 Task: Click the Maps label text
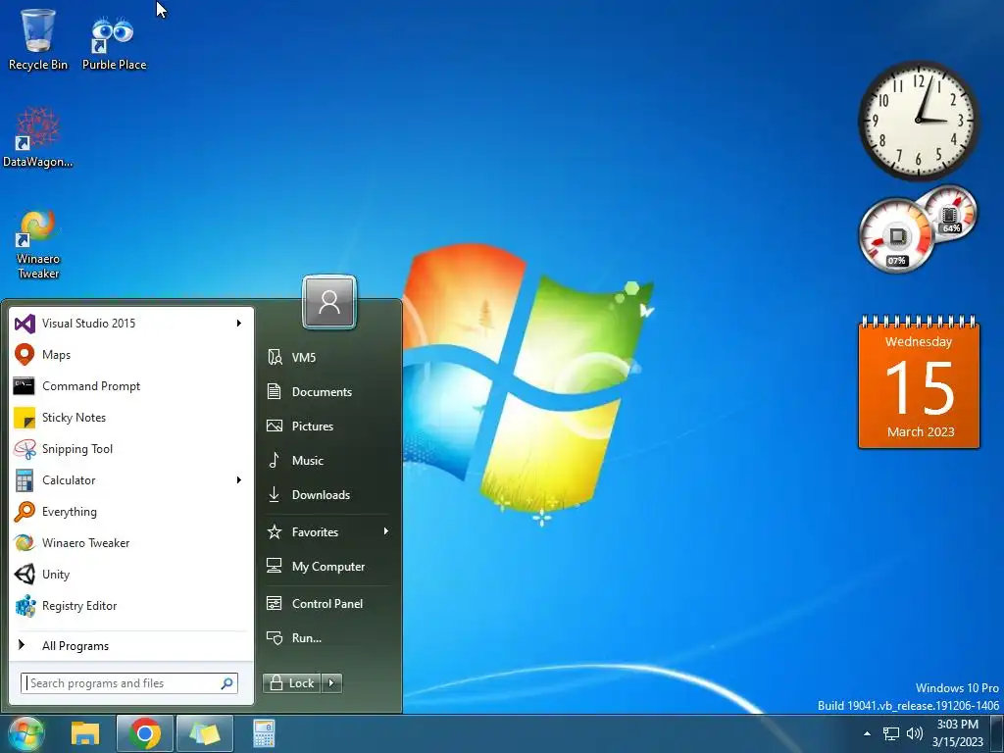[x=56, y=355]
